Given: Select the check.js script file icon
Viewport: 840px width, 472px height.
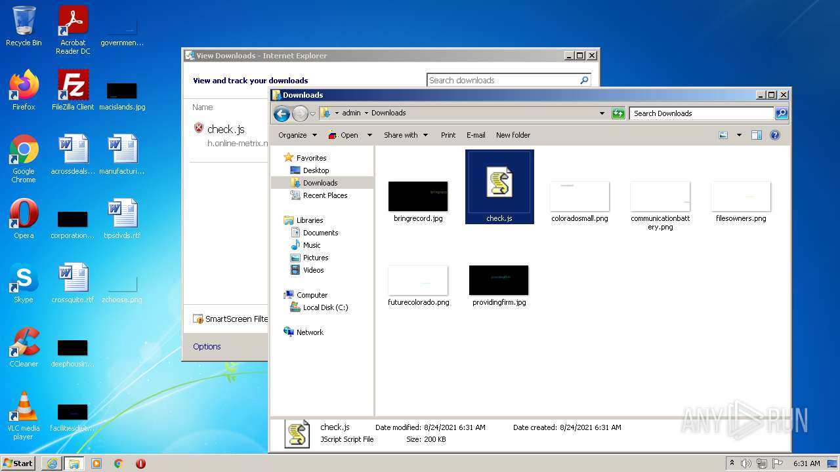Looking at the screenshot, I should [499, 182].
